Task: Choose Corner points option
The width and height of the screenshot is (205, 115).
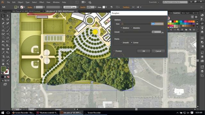Action: click(132, 42)
